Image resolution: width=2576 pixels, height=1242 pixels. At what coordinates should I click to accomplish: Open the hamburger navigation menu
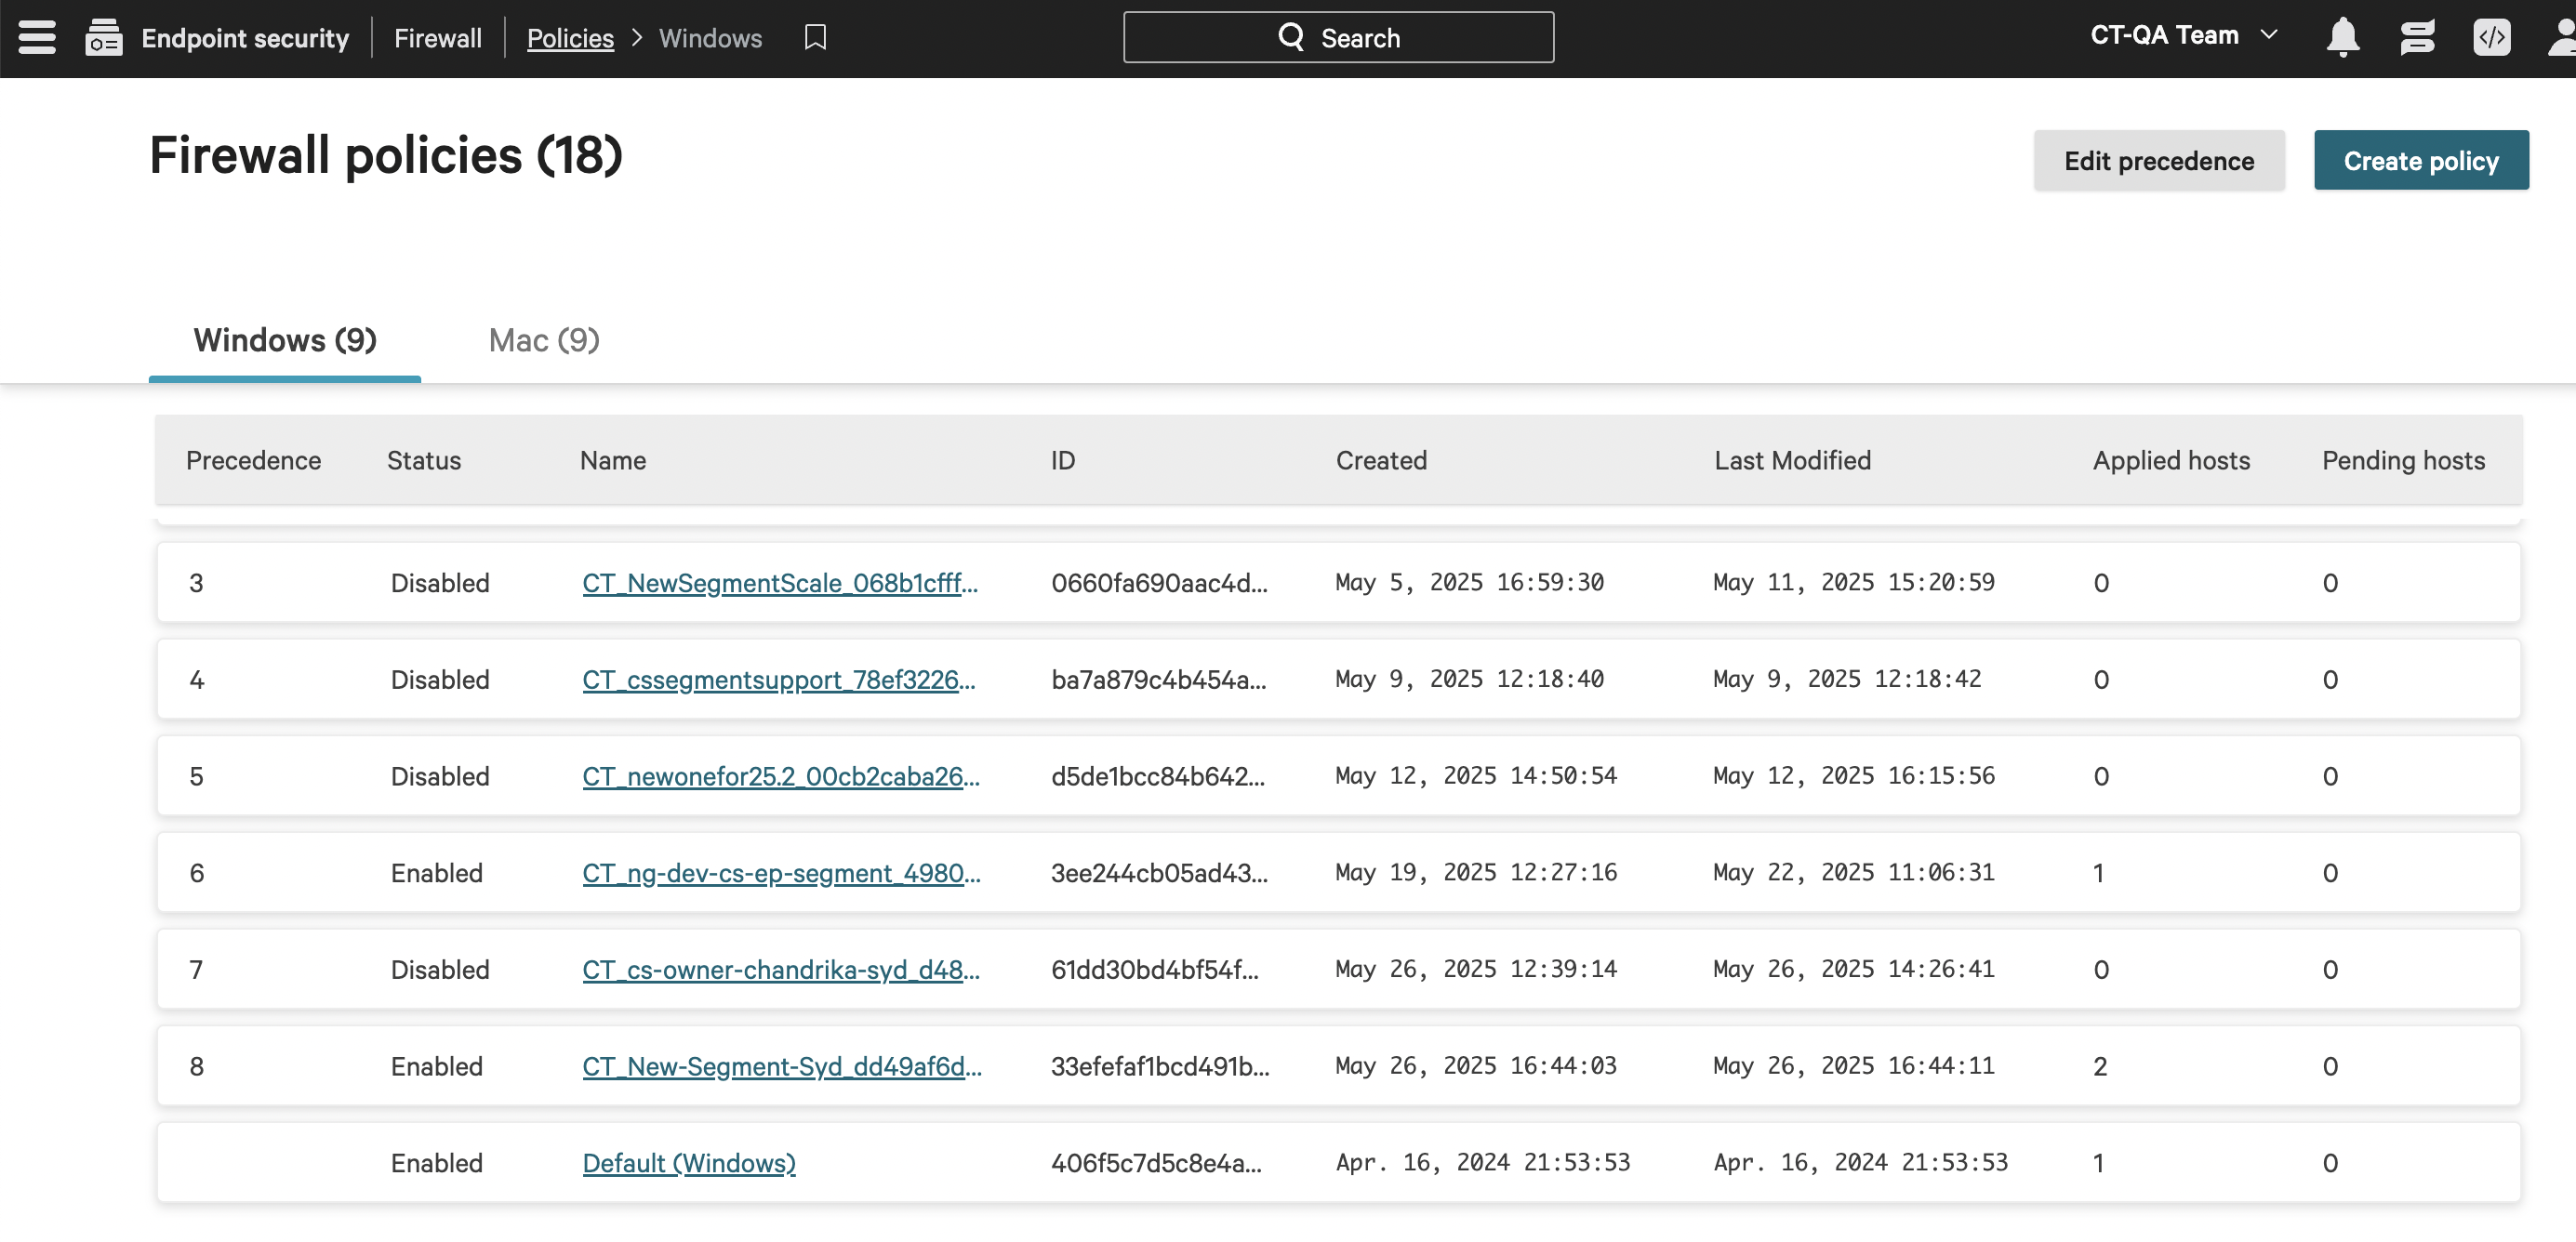36,37
